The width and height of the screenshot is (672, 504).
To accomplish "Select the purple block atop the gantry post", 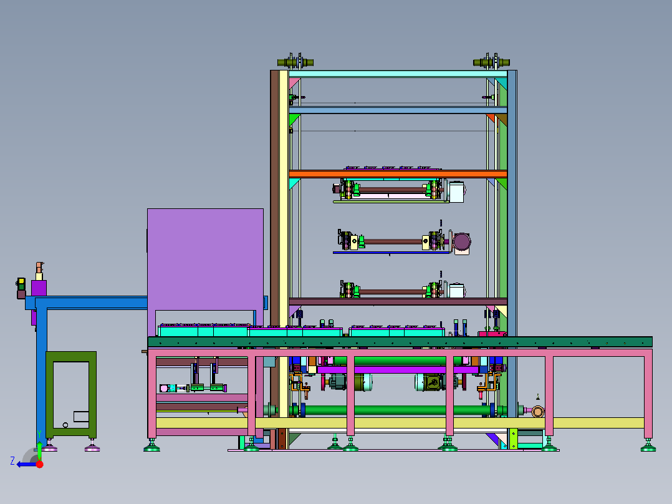I will coord(39,288).
